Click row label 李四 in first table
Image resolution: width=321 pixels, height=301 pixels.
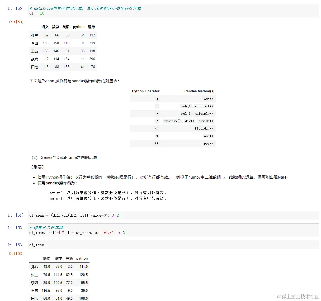pyautogui.click(x=35, y=43)
